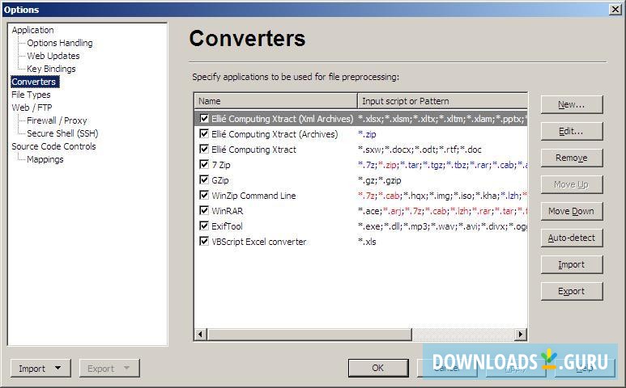Select WinZip Command Line row name
Screen dimensions: 626x388
253,196
